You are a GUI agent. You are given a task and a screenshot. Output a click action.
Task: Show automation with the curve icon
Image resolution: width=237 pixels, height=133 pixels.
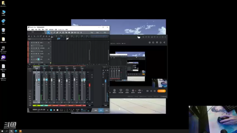pos(38,36)
